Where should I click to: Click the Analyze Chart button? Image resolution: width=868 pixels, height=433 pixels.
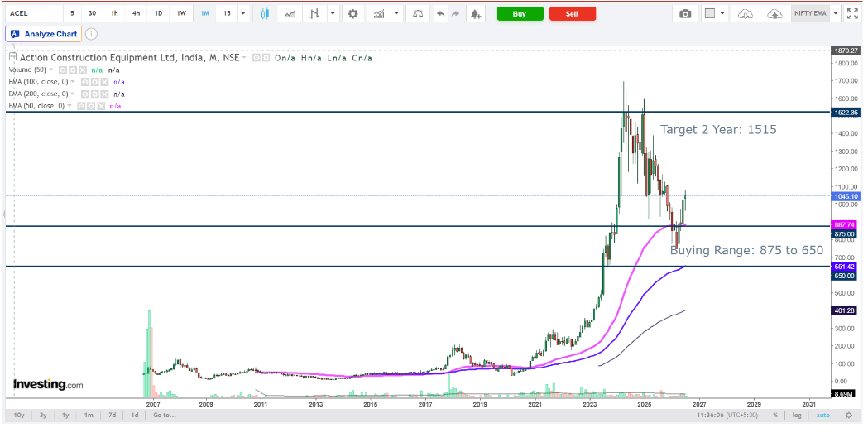tap(45, 34)
